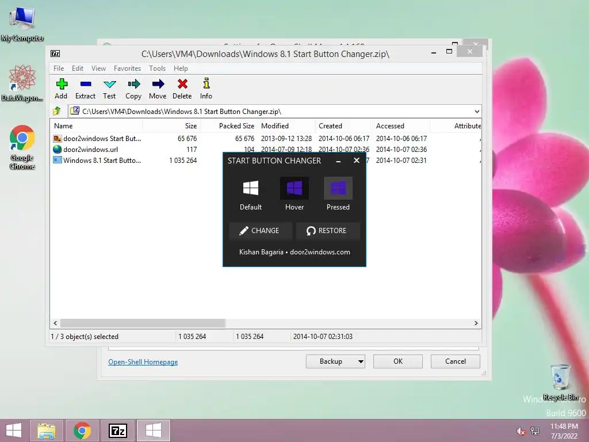Screen dimensions: 589x442
Task: Select the Hover start button image
Action: point(294,188)
